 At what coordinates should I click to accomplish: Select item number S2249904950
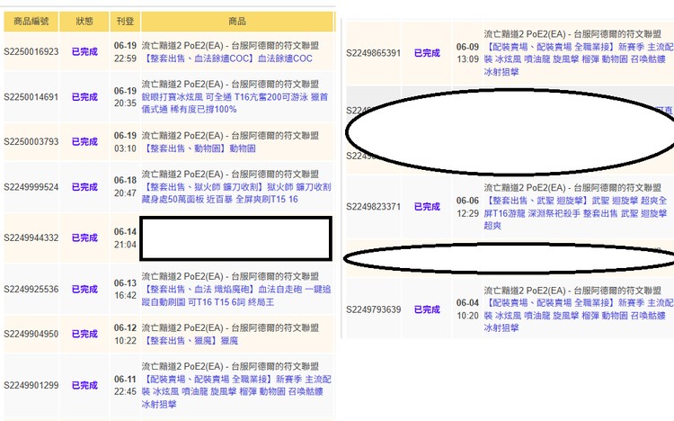pyautogui.click(x=31, y=334)
